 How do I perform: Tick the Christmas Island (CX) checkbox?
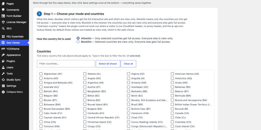tap(85, 122)
